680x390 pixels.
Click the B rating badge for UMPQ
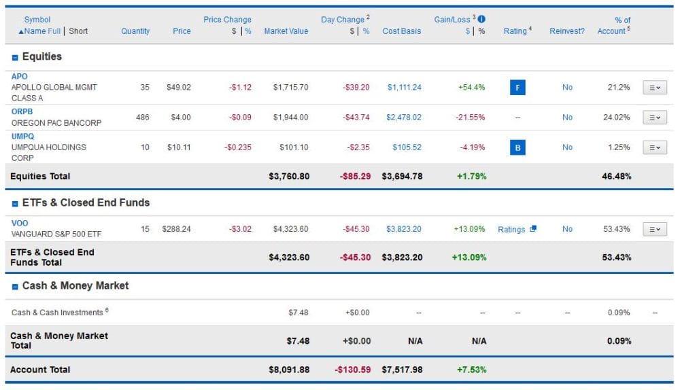[x=517, y=147]
